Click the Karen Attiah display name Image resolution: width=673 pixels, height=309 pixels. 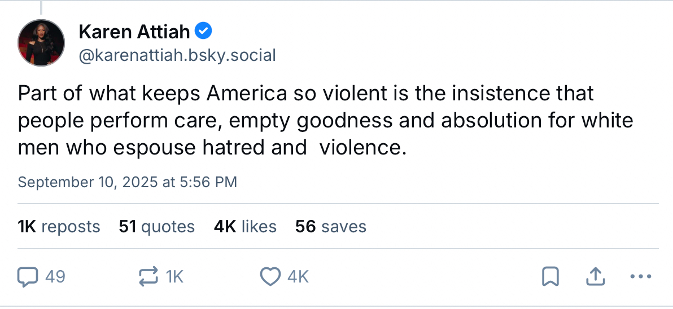[134, 32]
